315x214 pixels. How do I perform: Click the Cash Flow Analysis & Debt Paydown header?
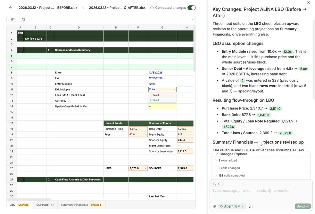click(79, 179)
